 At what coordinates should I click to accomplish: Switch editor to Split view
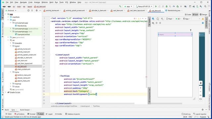point(195,15)
